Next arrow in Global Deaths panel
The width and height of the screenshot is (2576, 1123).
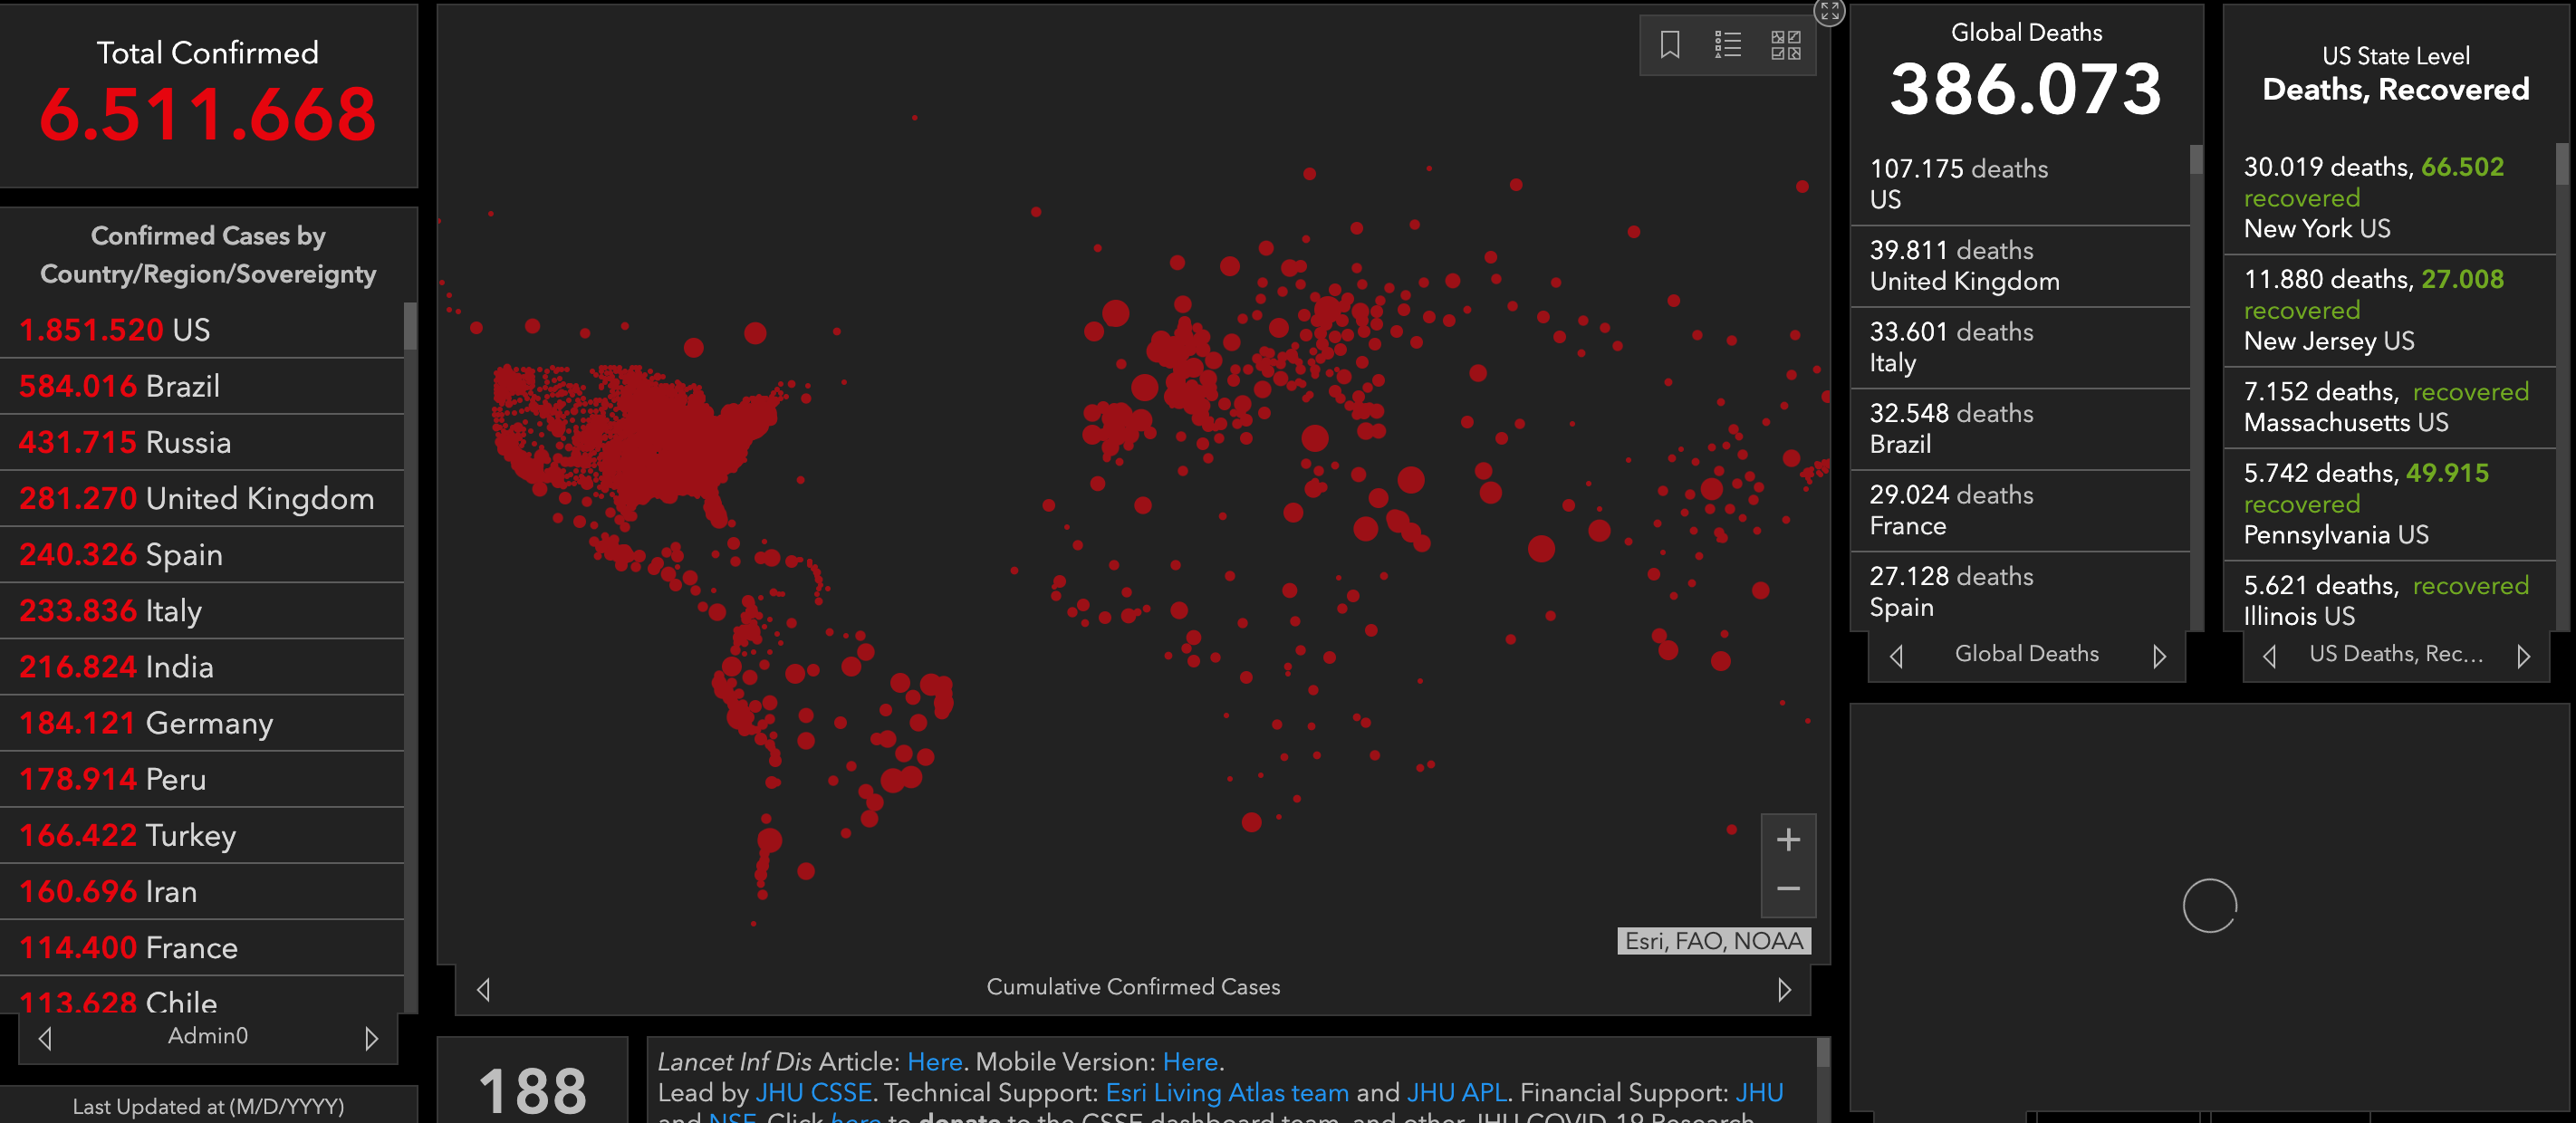[x=2159, y=656]
